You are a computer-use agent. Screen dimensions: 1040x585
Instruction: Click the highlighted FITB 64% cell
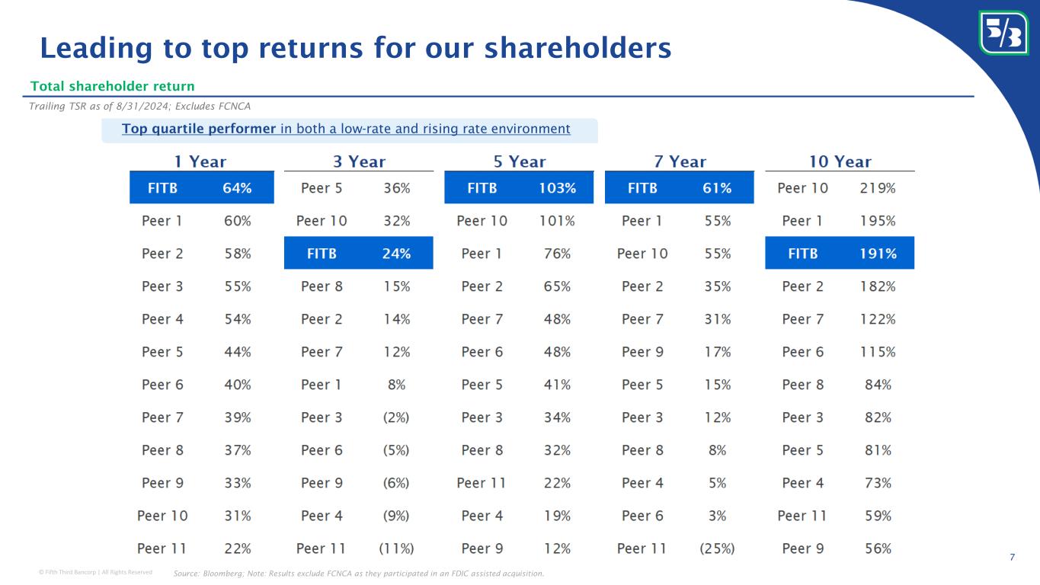pyautogui.click(x=201, y=188)
